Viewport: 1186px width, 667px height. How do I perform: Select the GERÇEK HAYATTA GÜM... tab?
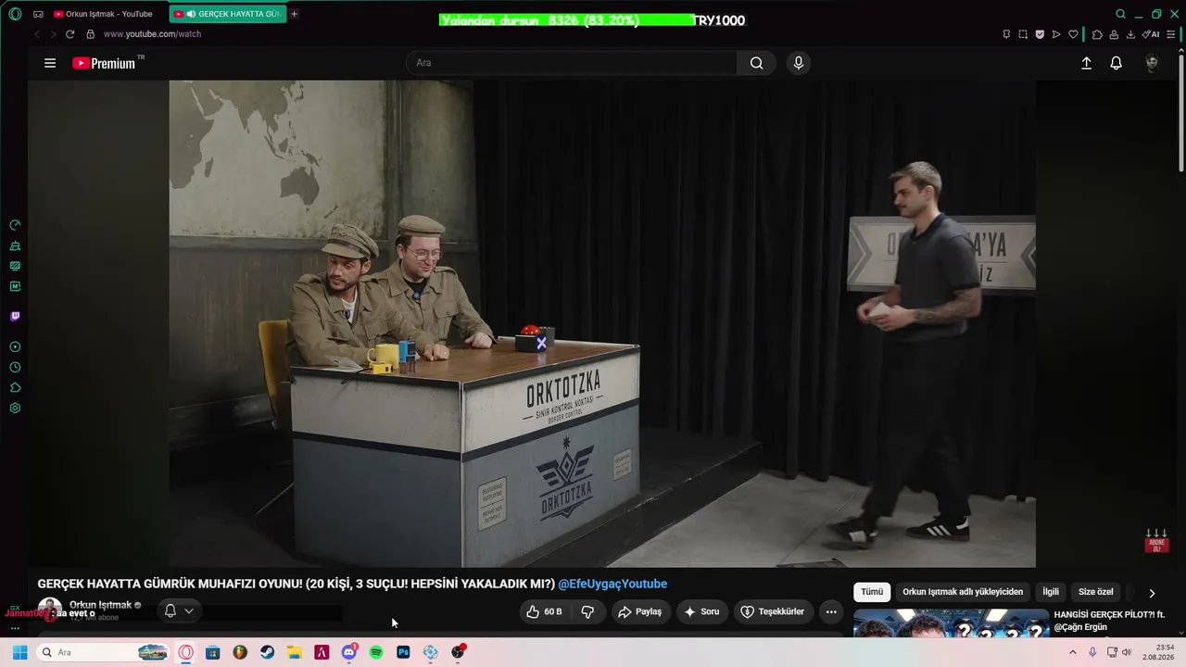point(227,14)
